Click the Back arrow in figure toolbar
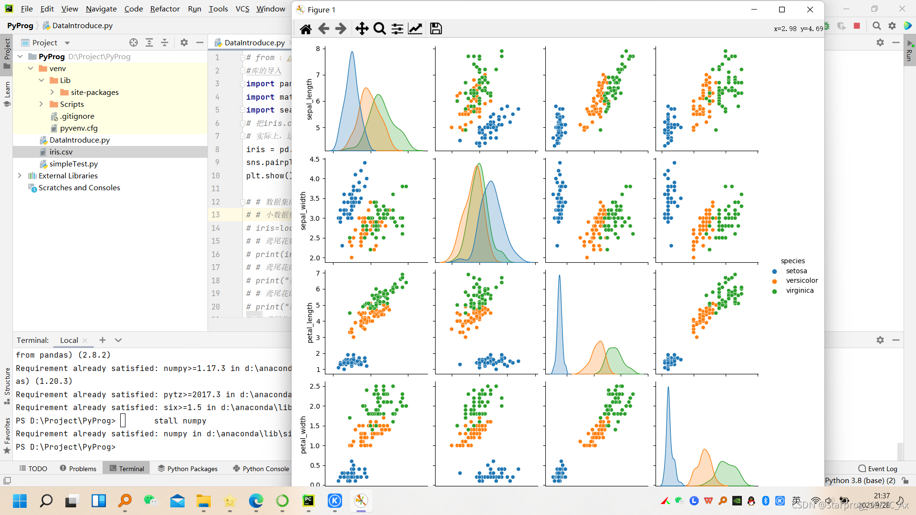 click(x=323, y=29)
